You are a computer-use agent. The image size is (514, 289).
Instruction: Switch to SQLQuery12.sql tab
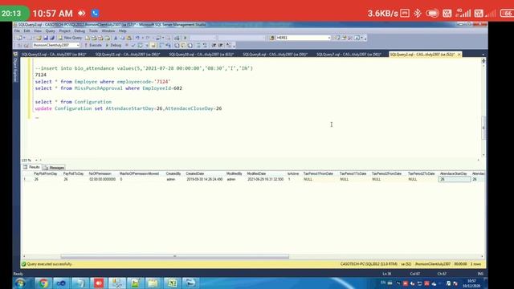(54, 55)
